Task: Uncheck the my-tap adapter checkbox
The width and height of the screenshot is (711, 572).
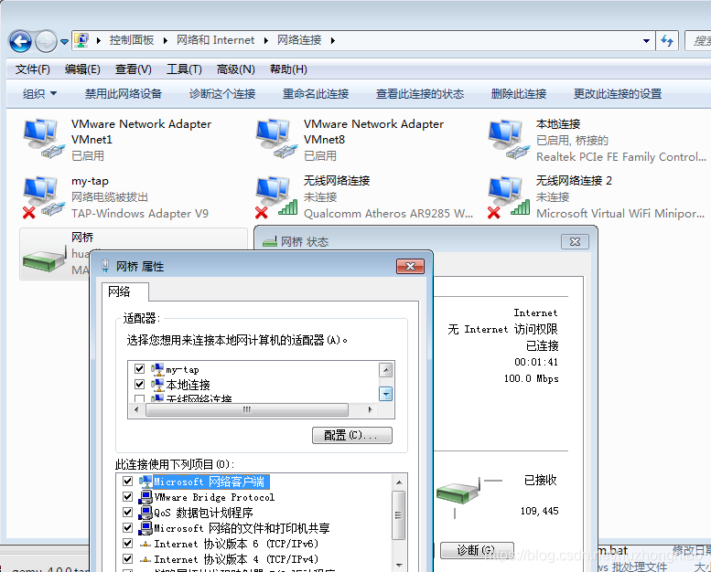Action: (x=139, y=368)
